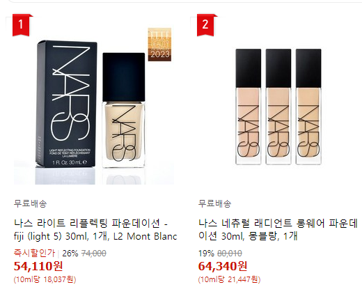The image size is (362, 287).
Task: Click the 무료배송 label on first product
Action: click(x=31, y=203)
